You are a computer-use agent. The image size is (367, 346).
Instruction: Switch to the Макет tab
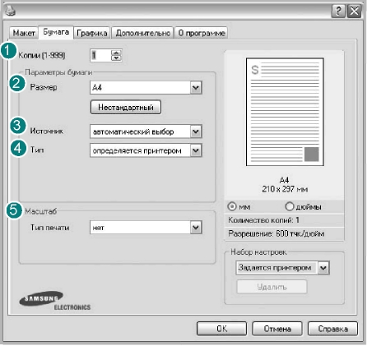tap(24, 33)
